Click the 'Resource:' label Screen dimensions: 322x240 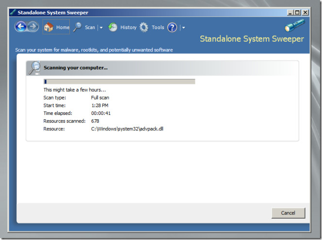tap(54, 128)
